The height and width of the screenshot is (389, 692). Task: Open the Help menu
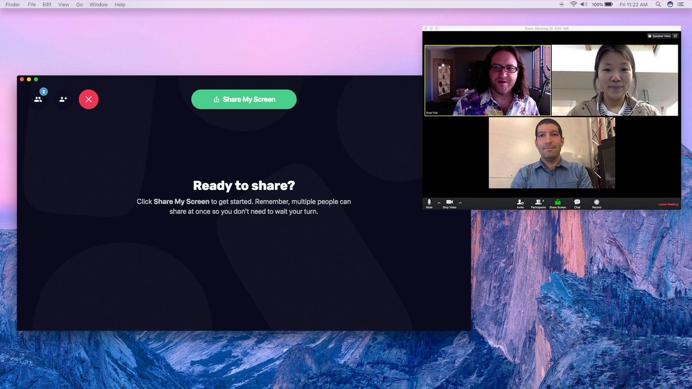(x=120, y=4)
